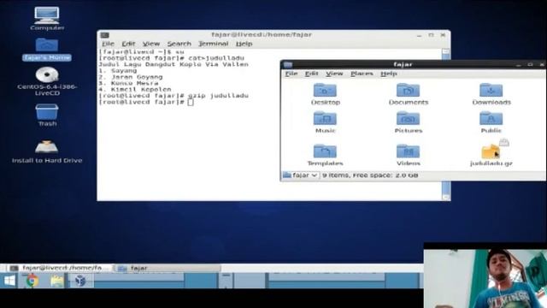Click the terminal window title icon

coord(104,35)
